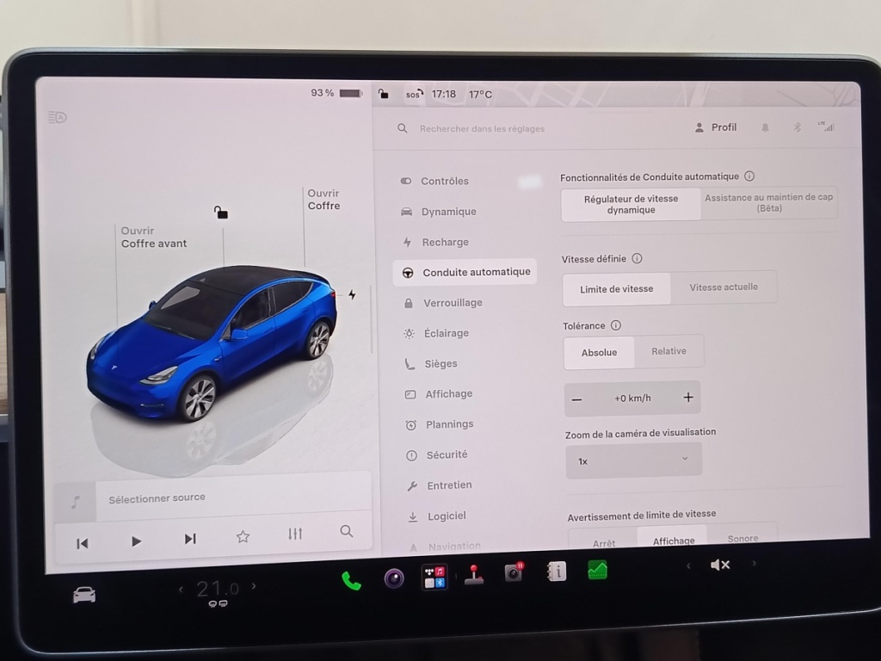Screen dimensions: 881x661
Task: Increase speed offset with plus button
Action: [x=688, y=398]
